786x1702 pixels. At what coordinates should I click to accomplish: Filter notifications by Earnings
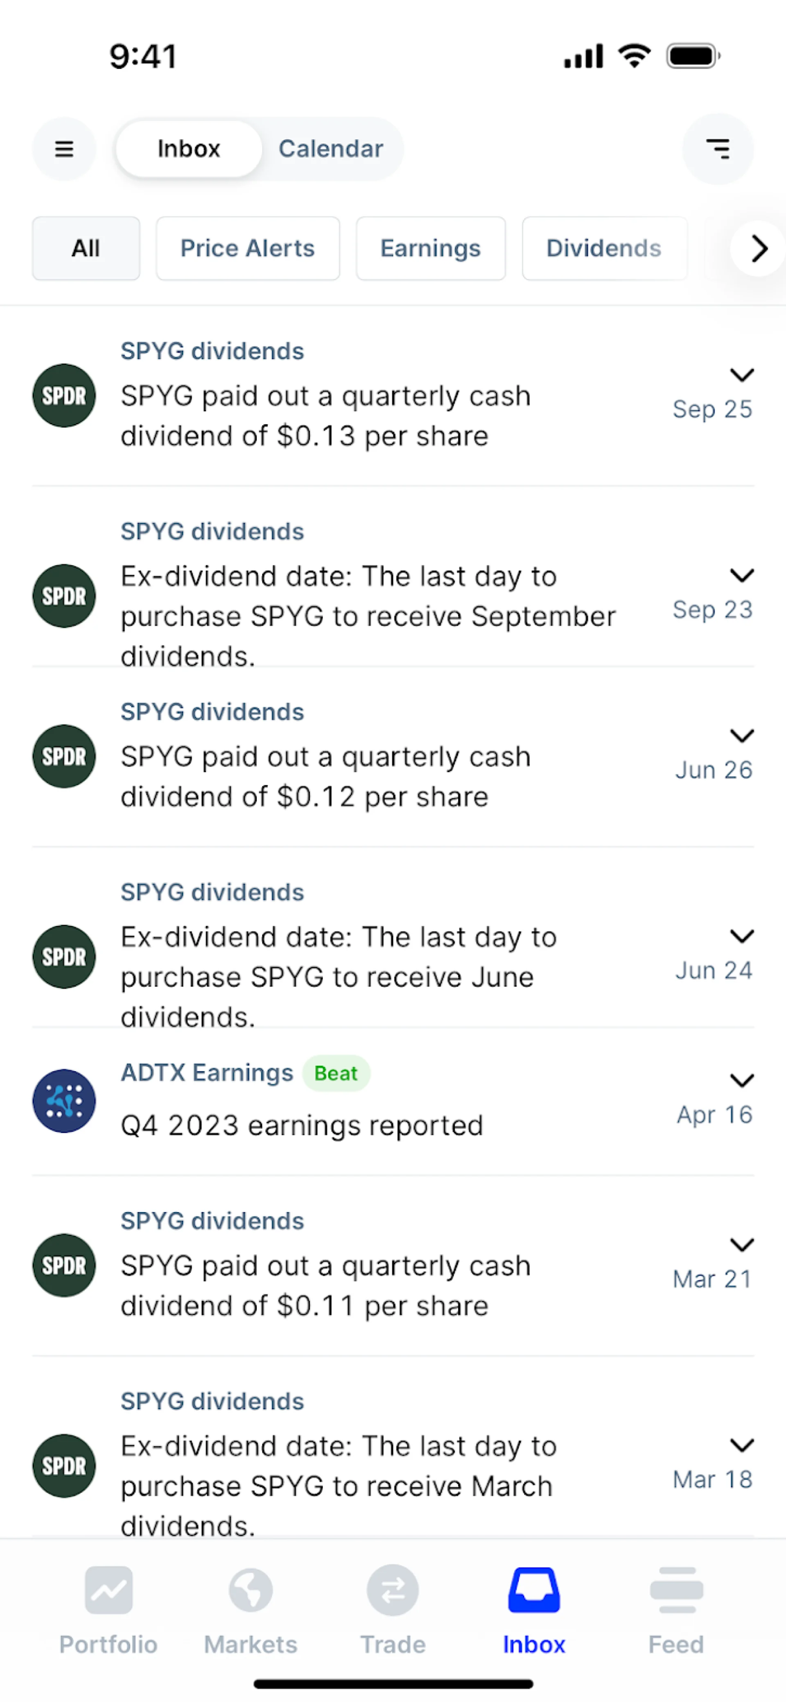[430, 248]
